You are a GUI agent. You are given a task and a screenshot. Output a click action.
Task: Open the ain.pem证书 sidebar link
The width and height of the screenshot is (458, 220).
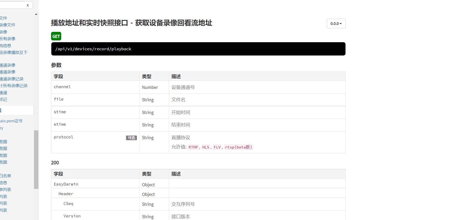pyautogui.click(x=11, y=121)
